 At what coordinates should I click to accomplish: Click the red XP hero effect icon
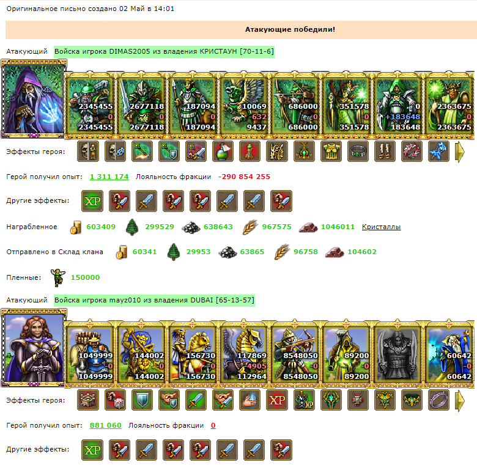[277, 400]
